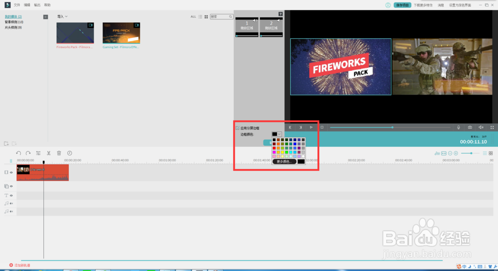
Task: Click the zoom-to-fit timeline icon
Action: [444, 154]
